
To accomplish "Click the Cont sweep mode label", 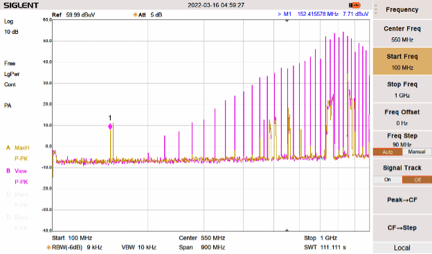I will [x=10, y=85].
